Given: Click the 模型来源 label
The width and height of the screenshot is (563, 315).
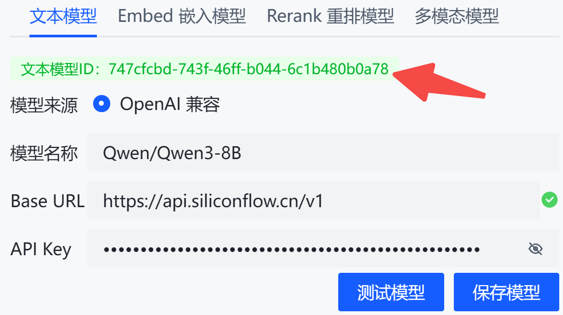Looking at the screenshot, I should [44, 105].
